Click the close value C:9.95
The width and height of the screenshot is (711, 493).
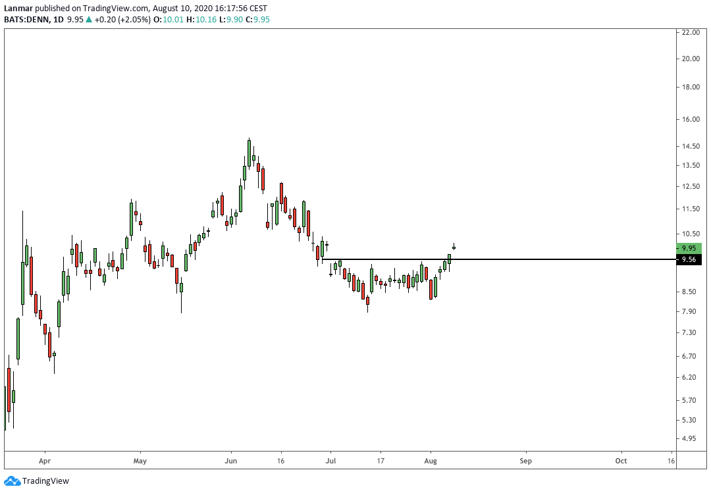click(258, 20)
